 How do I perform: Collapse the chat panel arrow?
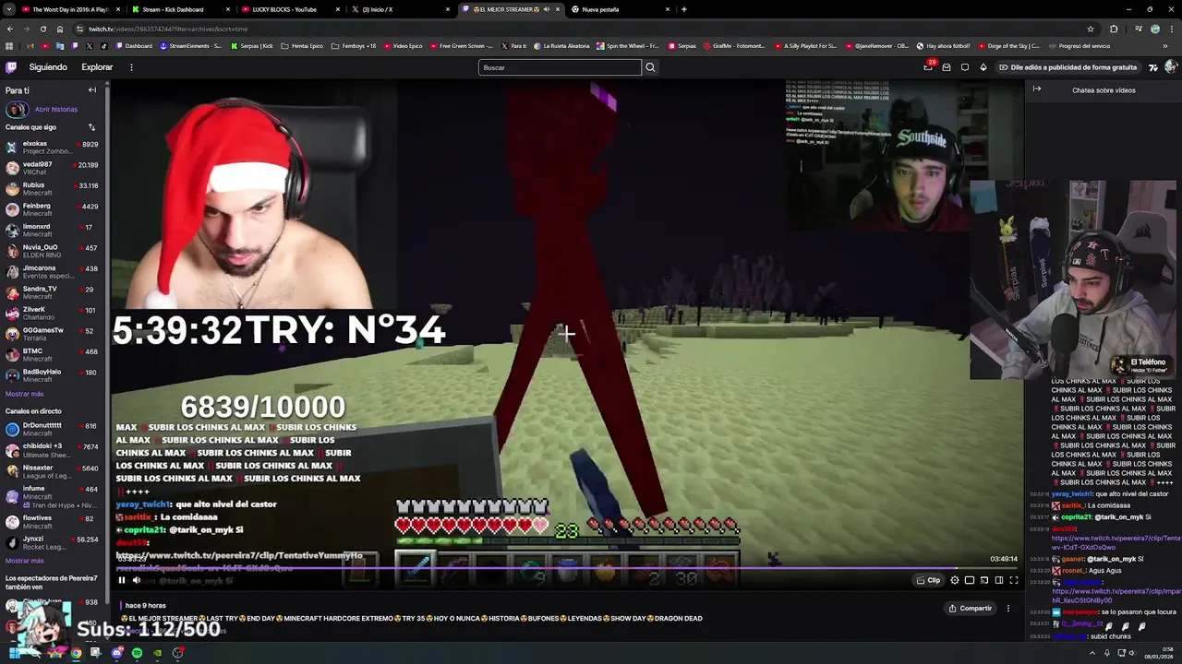pos(1037,89)
